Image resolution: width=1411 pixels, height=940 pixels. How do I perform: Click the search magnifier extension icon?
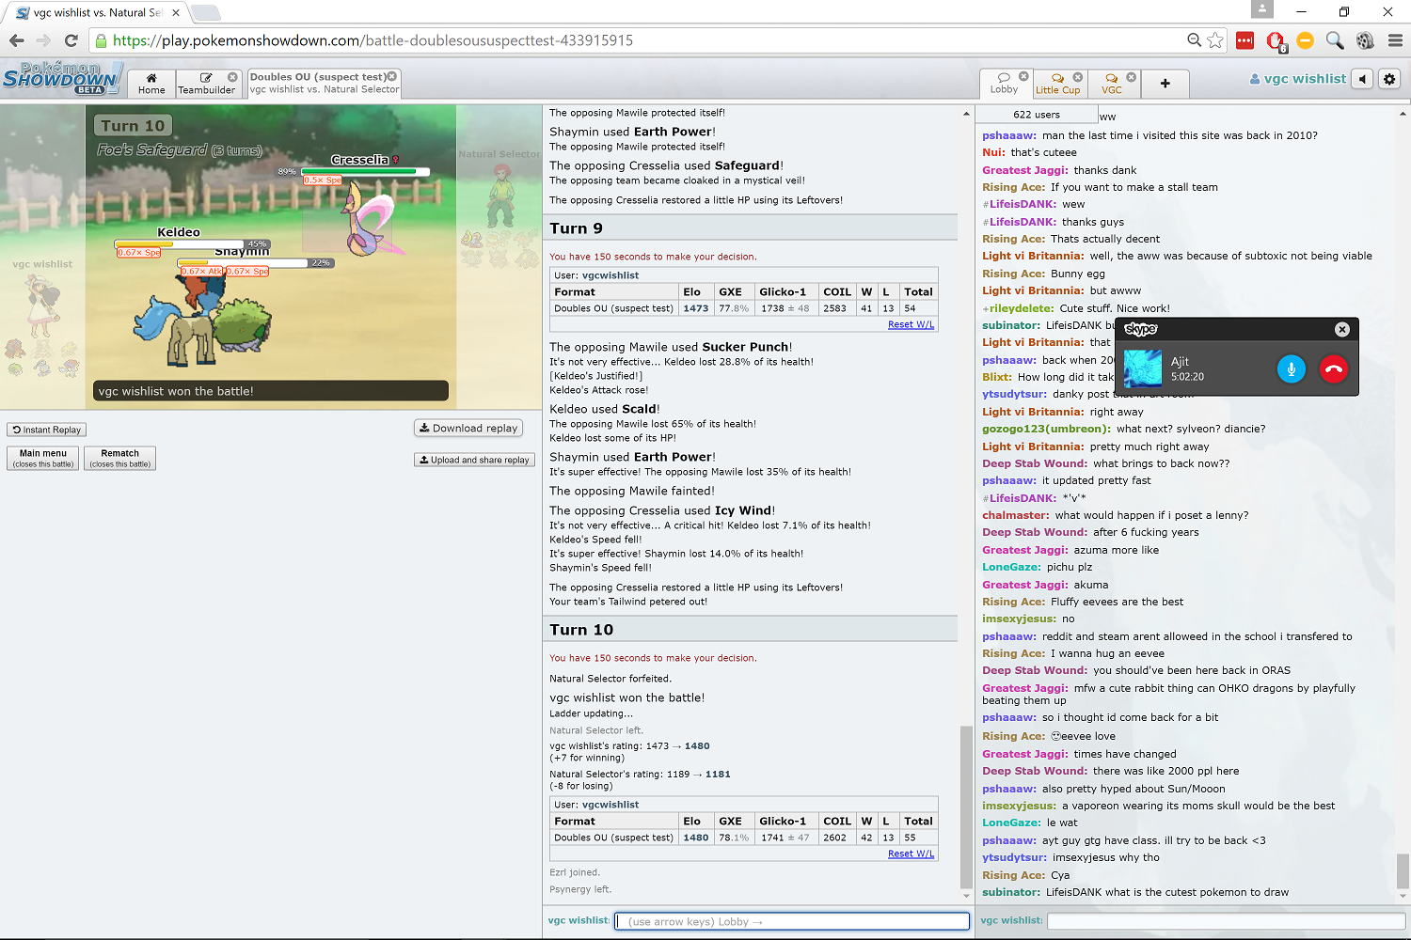pos(1335,40)
